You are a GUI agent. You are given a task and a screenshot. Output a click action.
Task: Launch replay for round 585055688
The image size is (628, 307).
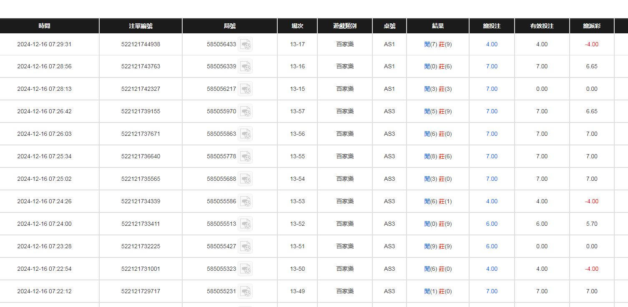point(245,179)
